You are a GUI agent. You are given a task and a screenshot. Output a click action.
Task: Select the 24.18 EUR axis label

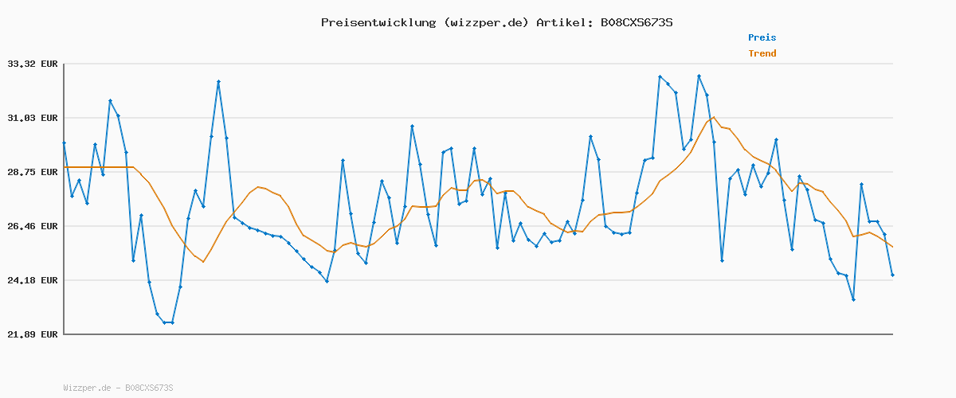(x=33, y=280)
